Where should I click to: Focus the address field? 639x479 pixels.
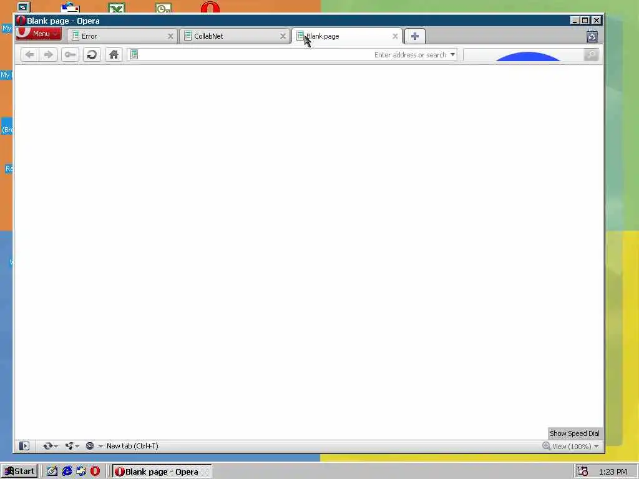click(291, 55)
